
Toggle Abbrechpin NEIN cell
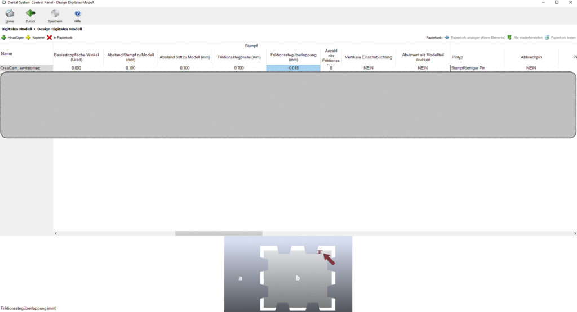pos(531,68)
